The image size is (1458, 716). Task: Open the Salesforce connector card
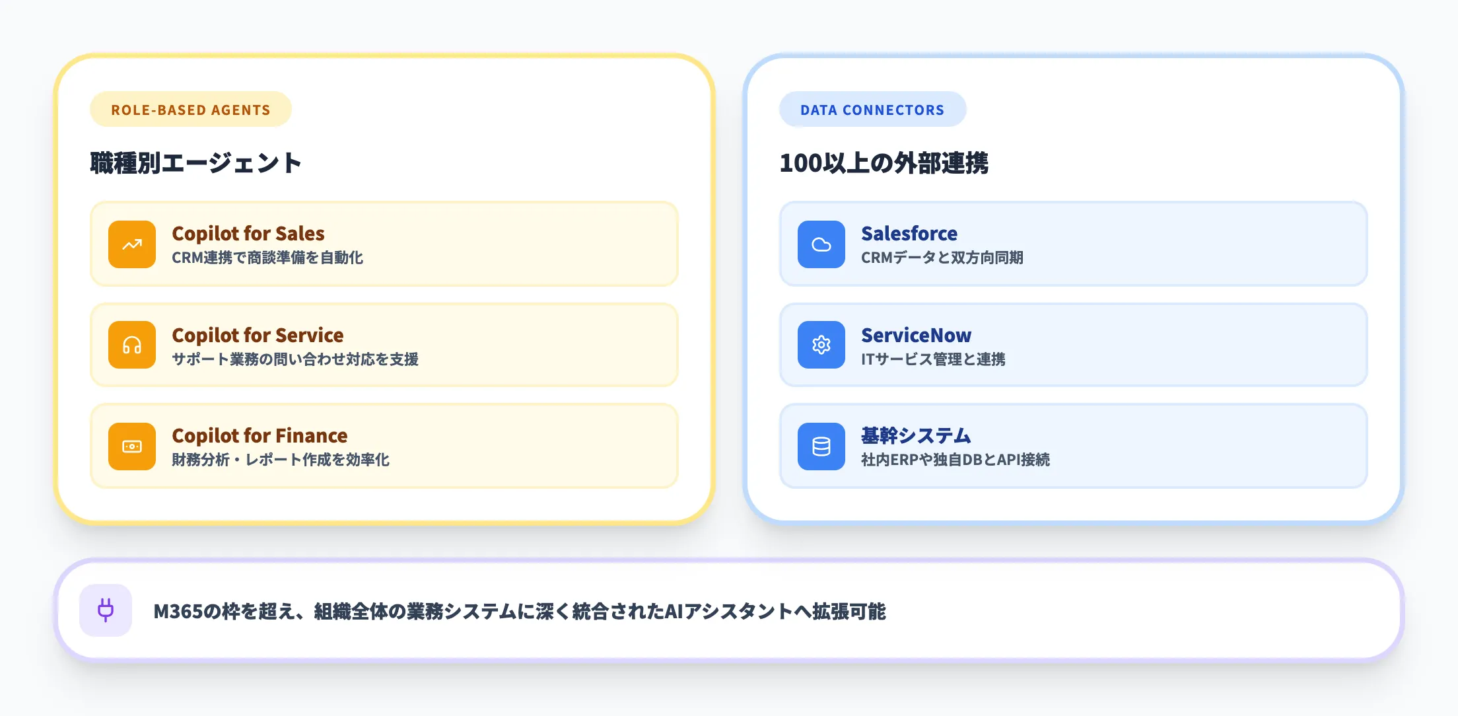(1074, 244)
